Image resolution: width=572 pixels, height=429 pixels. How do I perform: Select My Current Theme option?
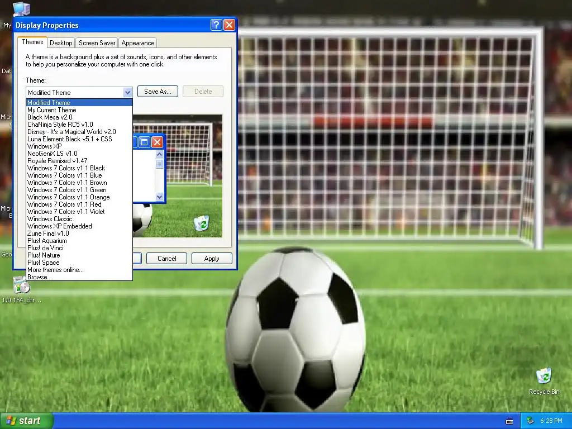click(x=79, y=110)
